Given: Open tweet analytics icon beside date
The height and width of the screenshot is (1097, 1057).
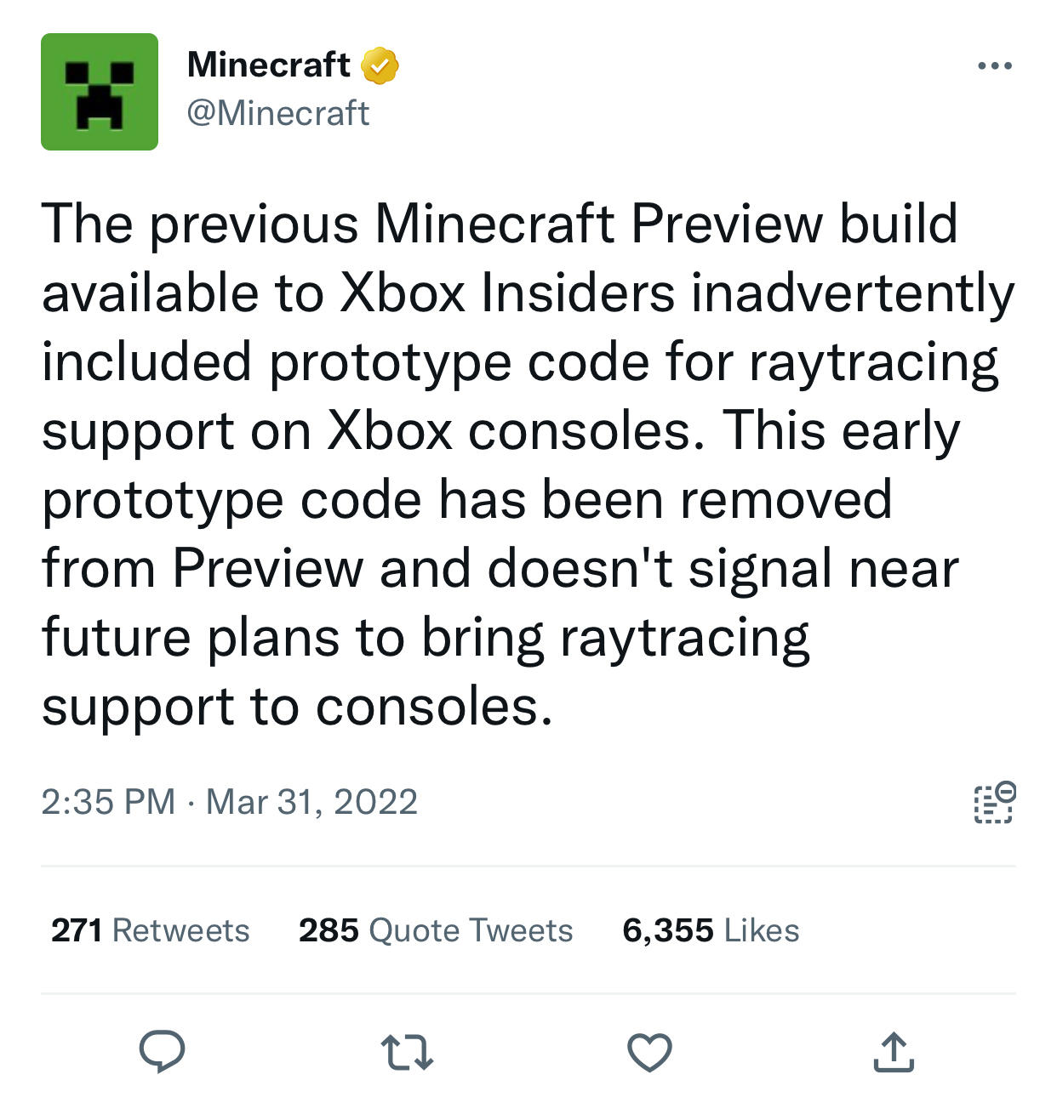Looking at the screenshot, I should pyautogui.click(x=994, y=802).
